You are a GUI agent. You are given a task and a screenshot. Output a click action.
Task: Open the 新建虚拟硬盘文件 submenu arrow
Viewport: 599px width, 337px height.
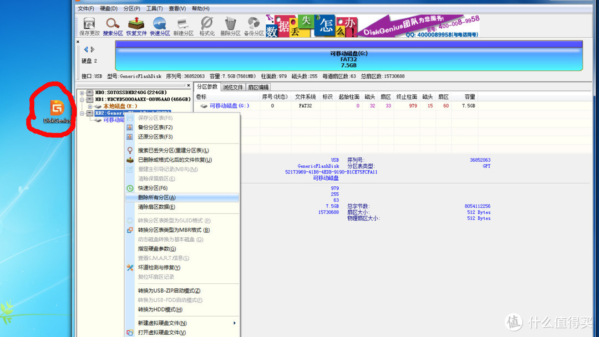coord(235,323)
